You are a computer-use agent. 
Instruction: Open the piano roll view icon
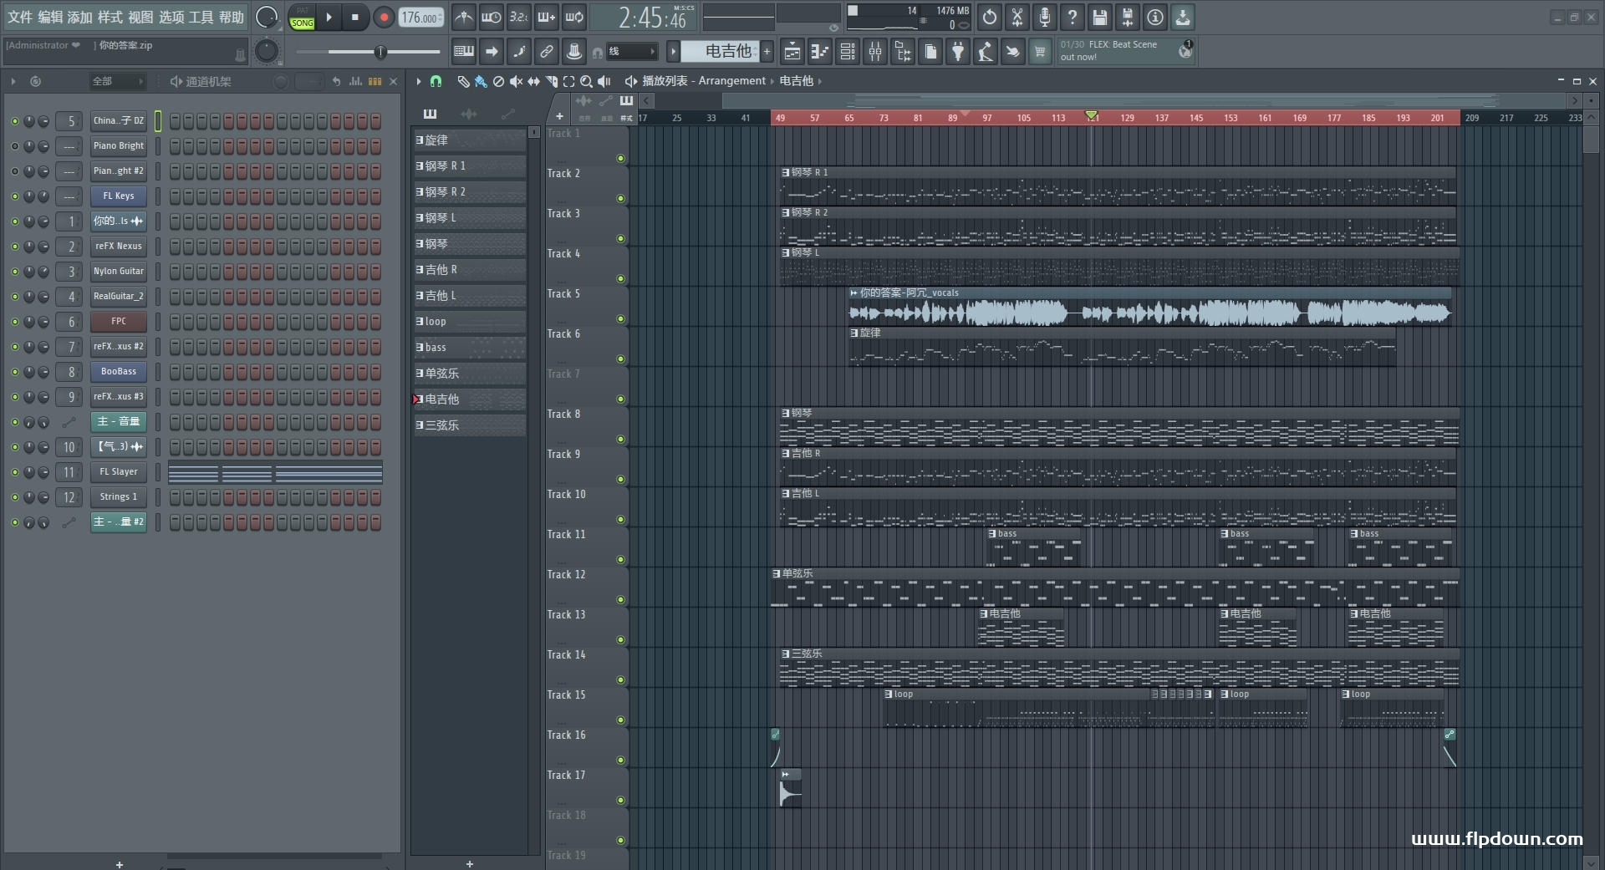819,52
